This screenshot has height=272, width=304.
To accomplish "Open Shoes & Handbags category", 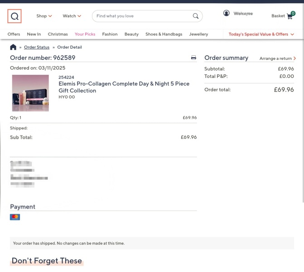I will 164,34.
